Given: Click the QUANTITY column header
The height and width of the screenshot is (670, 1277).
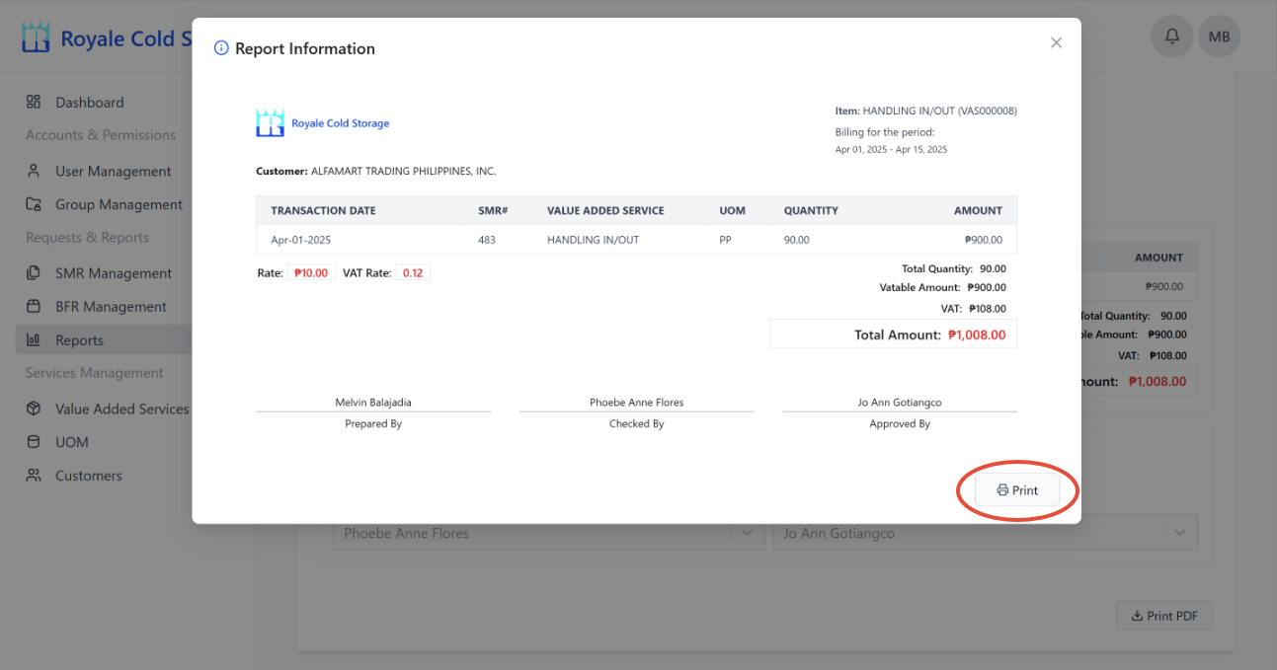Looking at the screenshot, I should point(811,210).
